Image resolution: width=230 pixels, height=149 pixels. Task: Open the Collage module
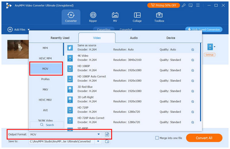(137, 17)
